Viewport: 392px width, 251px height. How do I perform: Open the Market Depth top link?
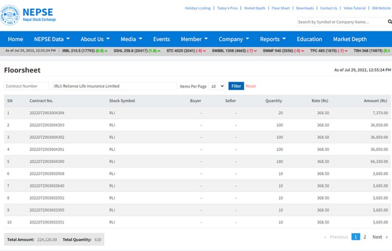pos(255,8)
